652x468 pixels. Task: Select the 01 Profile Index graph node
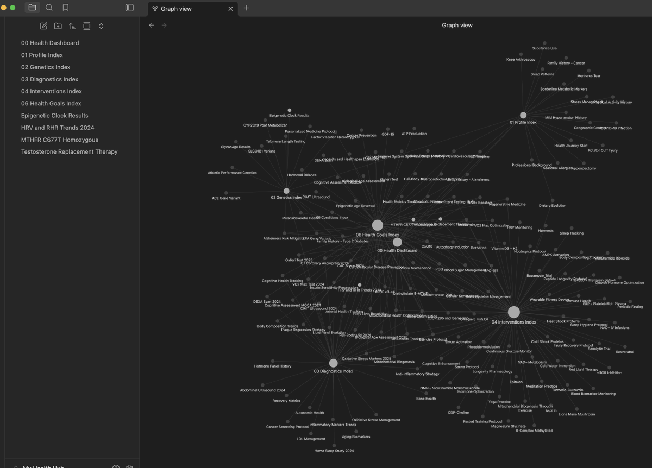tap(523, 115)
